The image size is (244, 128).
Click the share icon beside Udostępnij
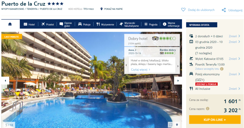pyautogui.click(x=224, y=10)
